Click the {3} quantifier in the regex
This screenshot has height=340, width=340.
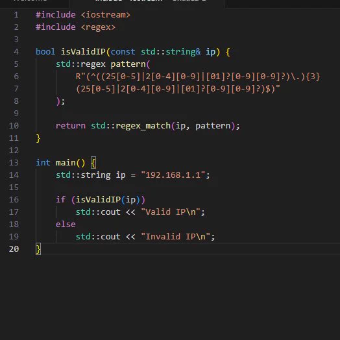click(x=313, y=77)
